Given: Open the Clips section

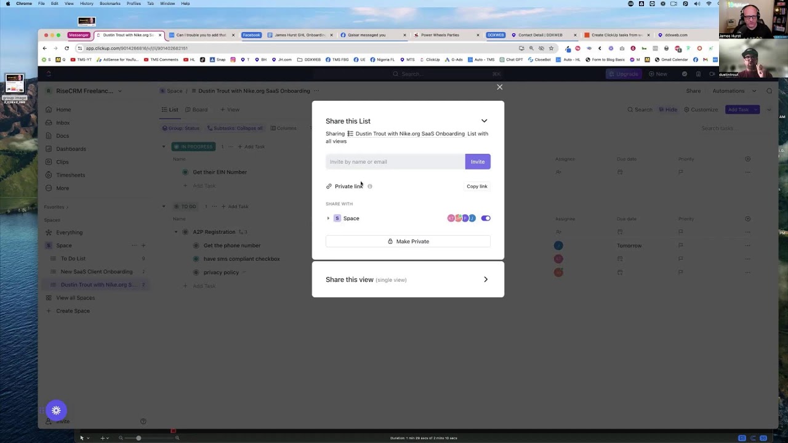Looking at the screenshot, I should 62,161.
